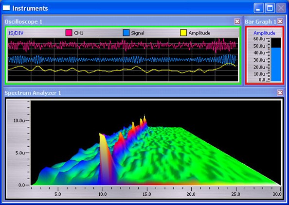Click the yellow Amplitude color swatch
This screenshot has width=289, height=205.
[183, 33]
